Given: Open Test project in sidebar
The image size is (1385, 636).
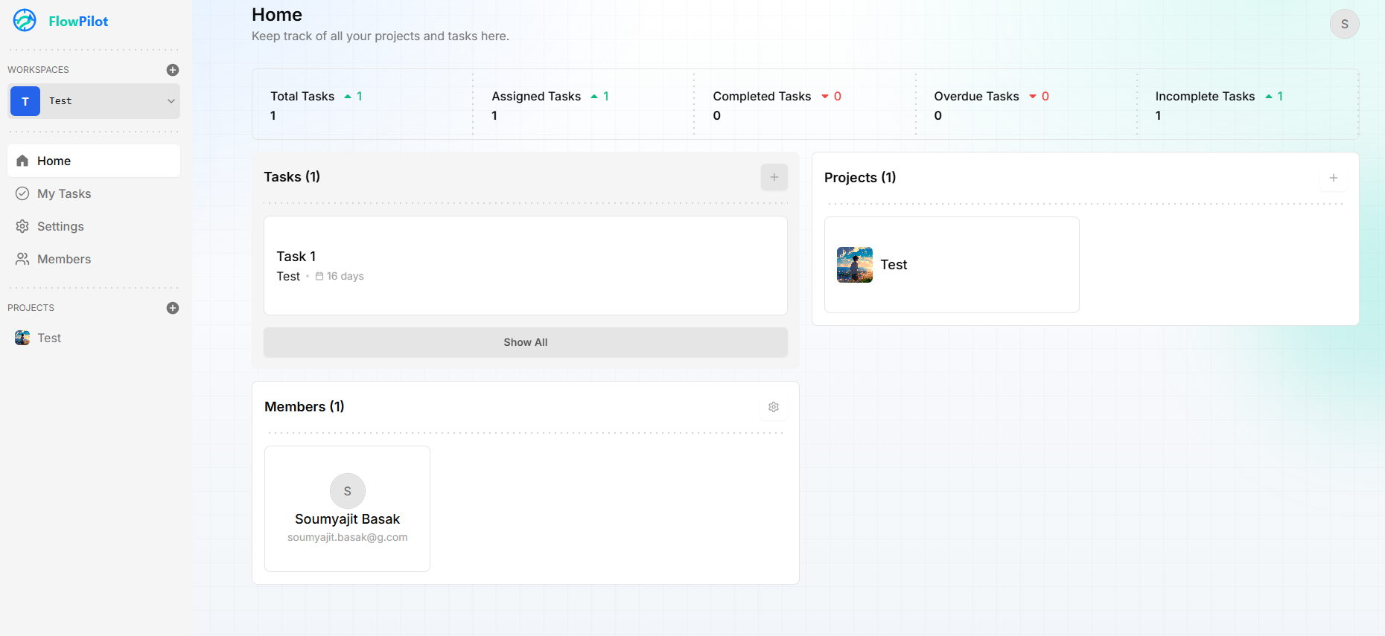Looking at the screenshot, I should click(49, 338).
